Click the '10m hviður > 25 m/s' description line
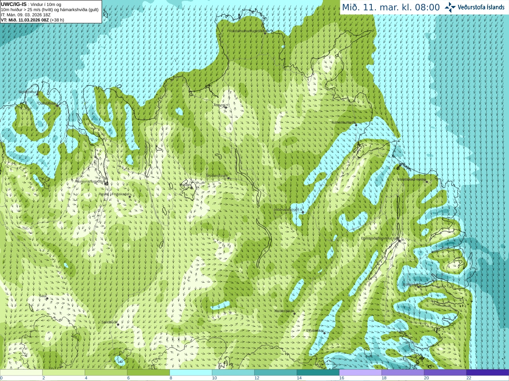This screenshot has width=509, height=381. pyautogui.click(x=50, y=10)
